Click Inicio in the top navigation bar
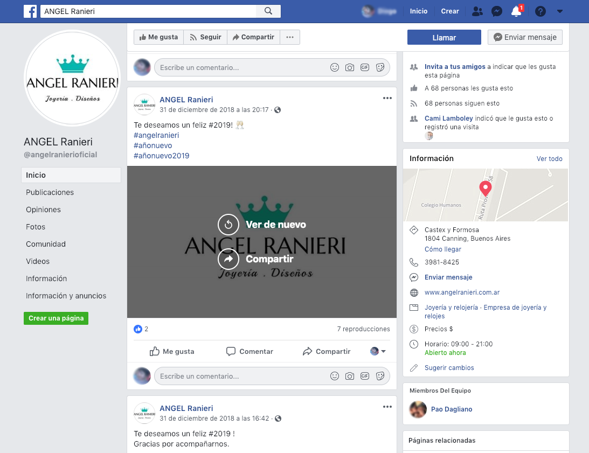 (419, 11)
